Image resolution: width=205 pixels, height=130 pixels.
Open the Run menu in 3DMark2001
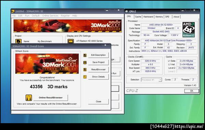[27, 16]
